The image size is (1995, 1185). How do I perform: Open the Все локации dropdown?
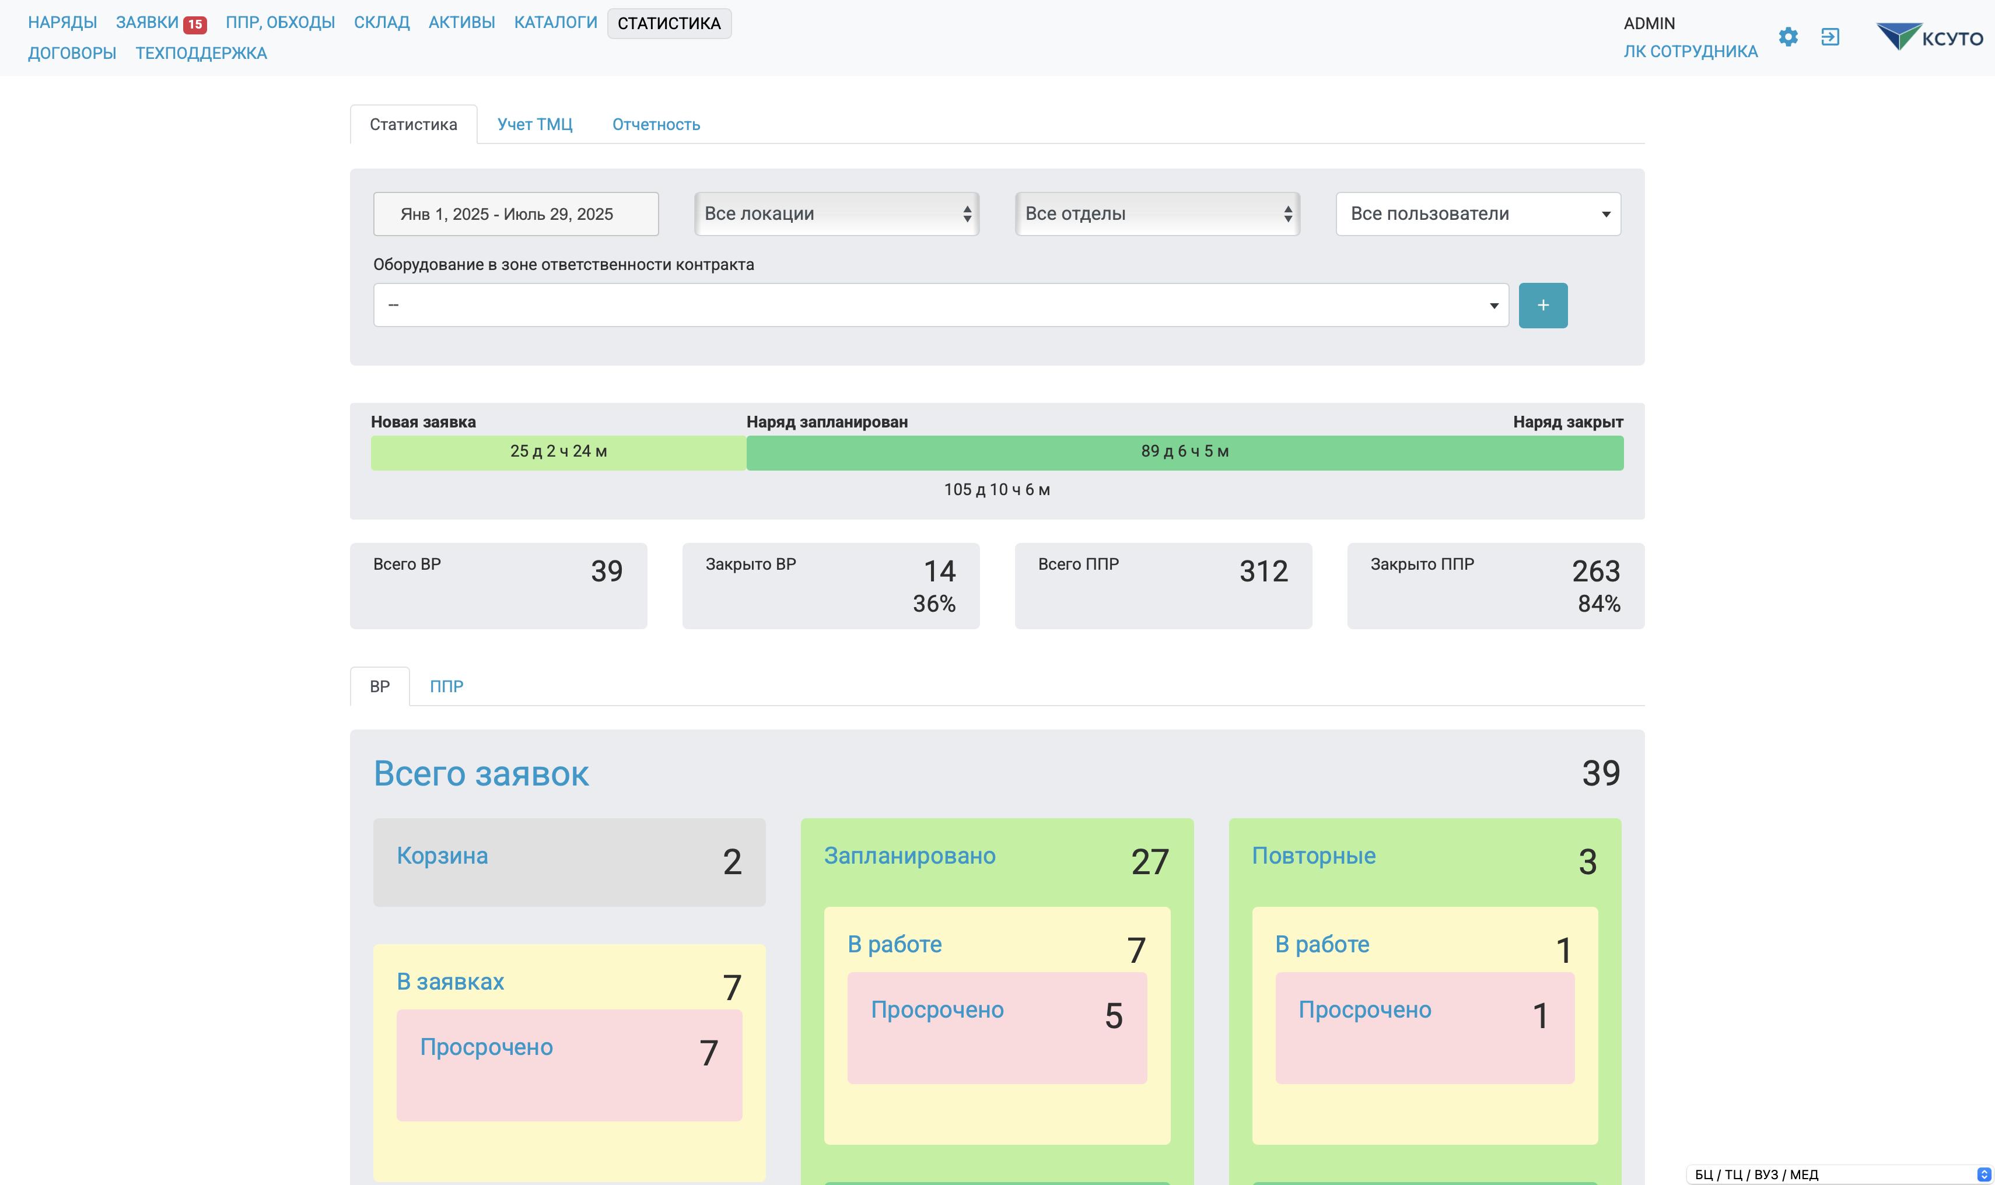(836, 214)
